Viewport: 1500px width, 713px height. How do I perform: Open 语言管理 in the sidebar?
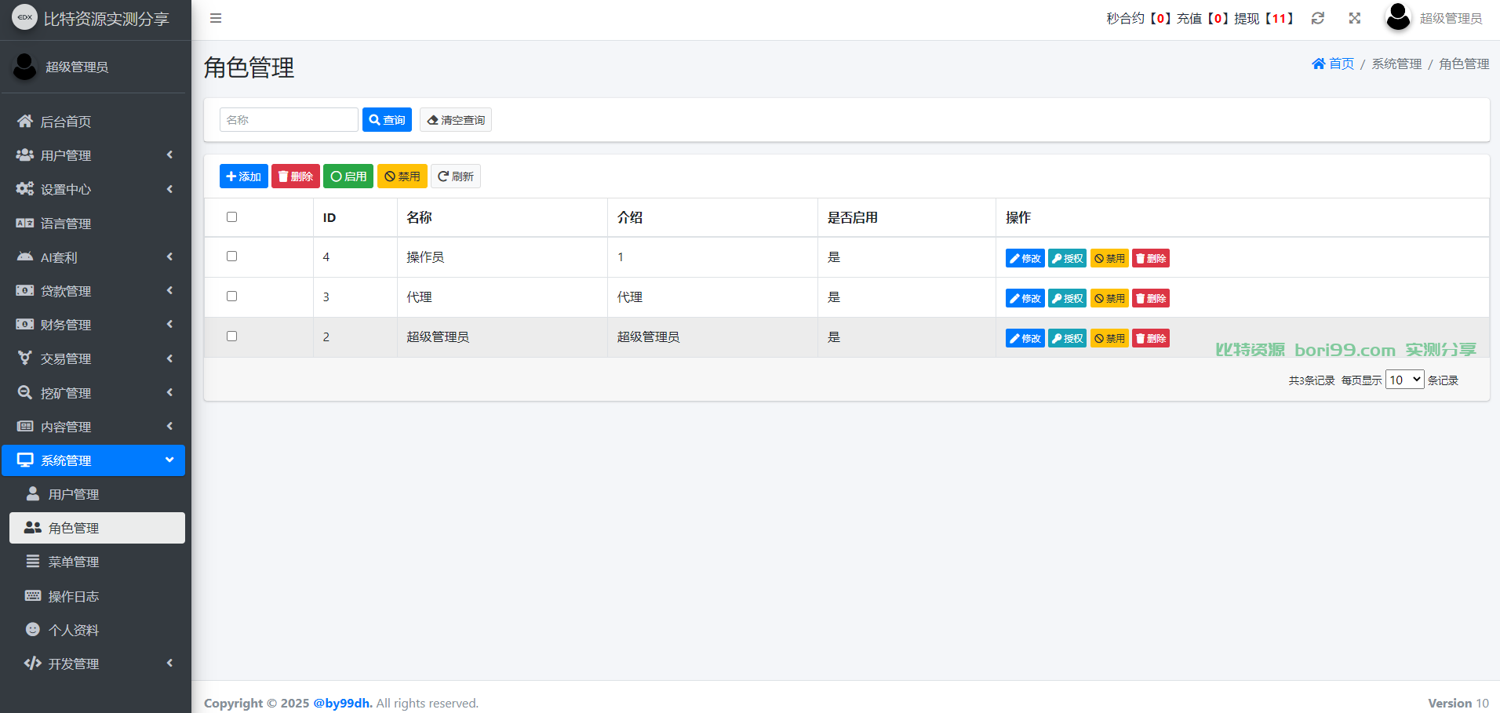[94, 224]
